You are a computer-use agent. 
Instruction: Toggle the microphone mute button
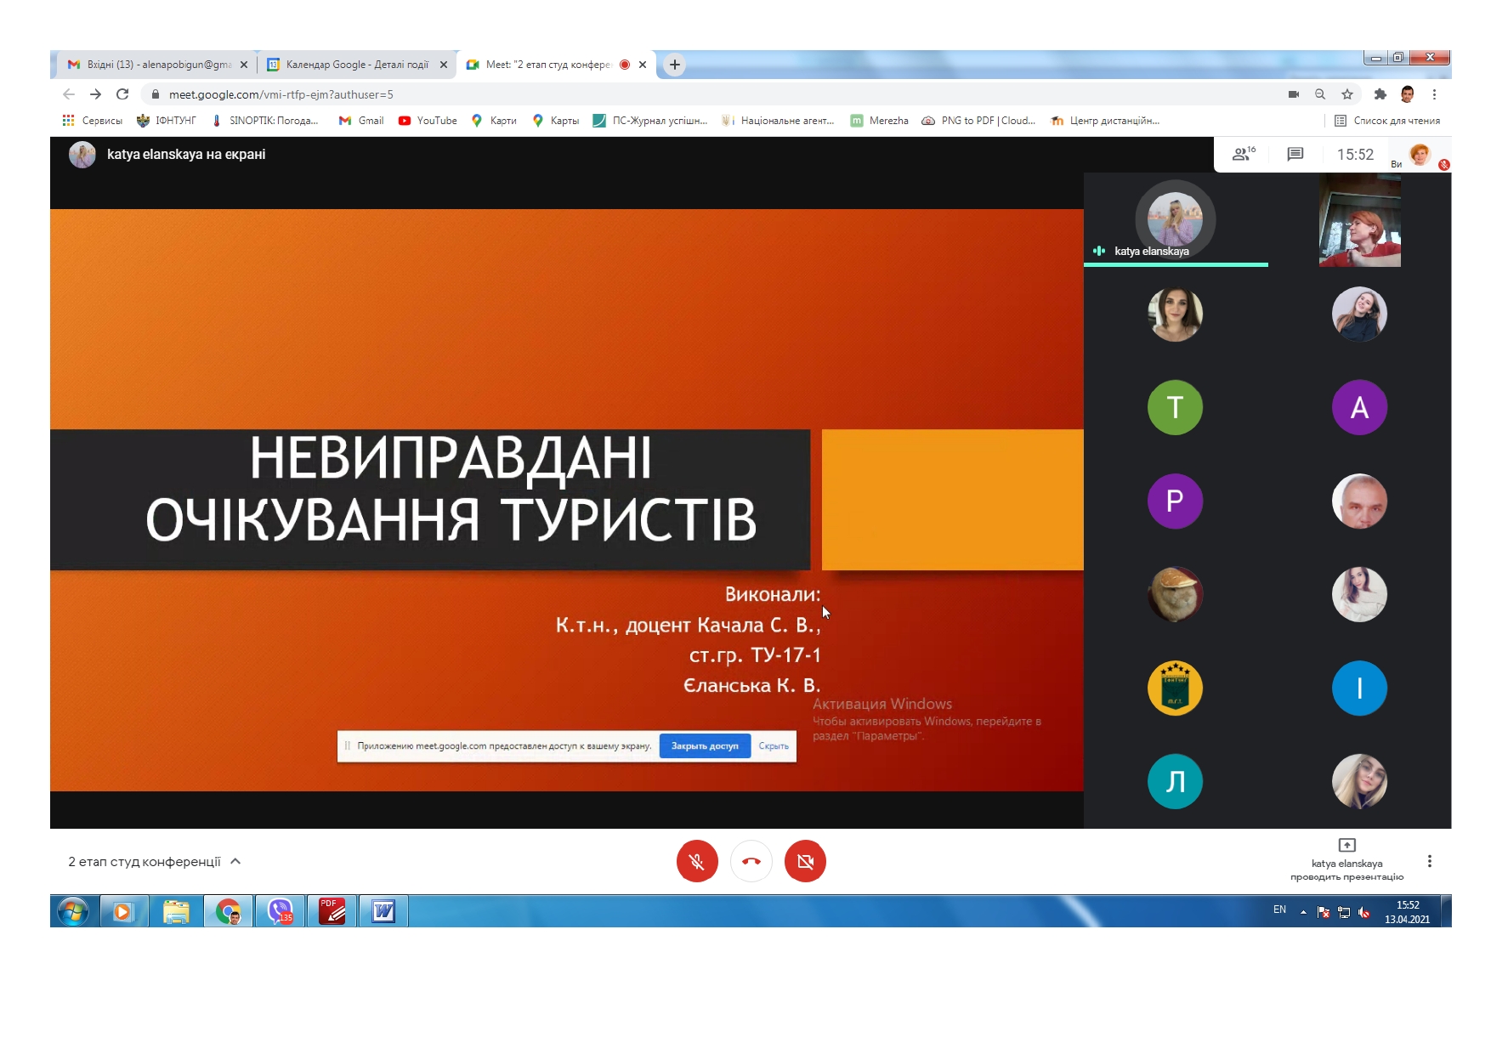point(697,861)
